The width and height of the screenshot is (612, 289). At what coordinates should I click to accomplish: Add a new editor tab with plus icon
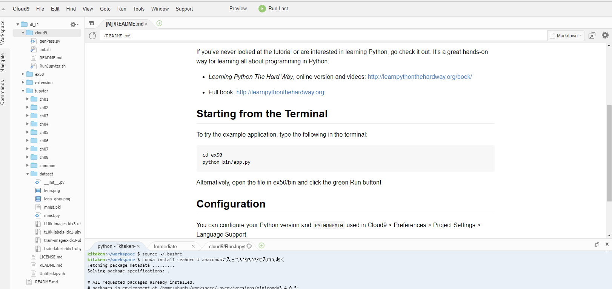(159, 23)
